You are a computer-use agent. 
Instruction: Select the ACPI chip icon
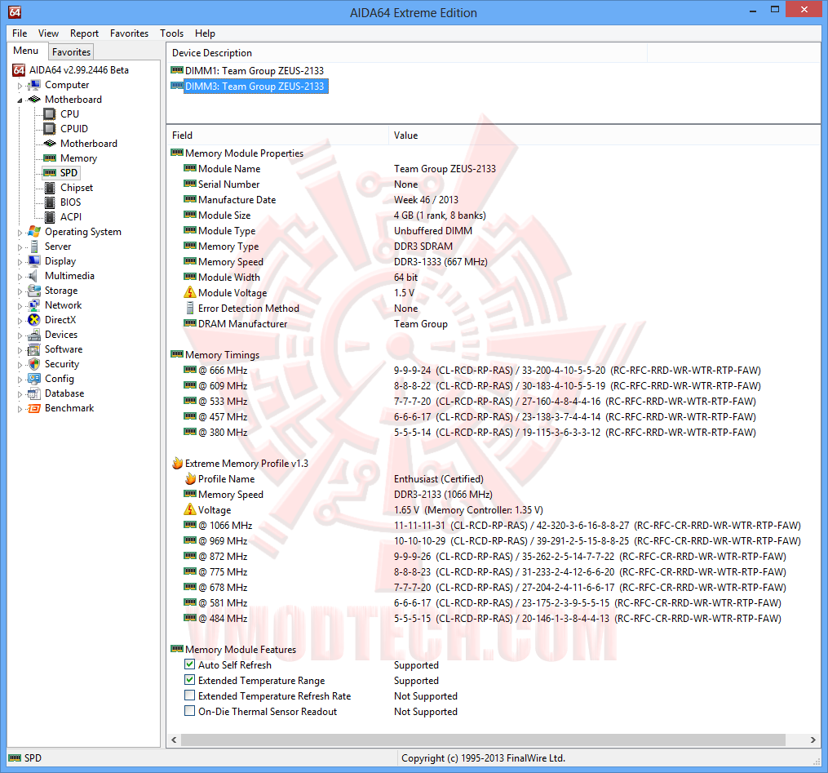point(50,217)
